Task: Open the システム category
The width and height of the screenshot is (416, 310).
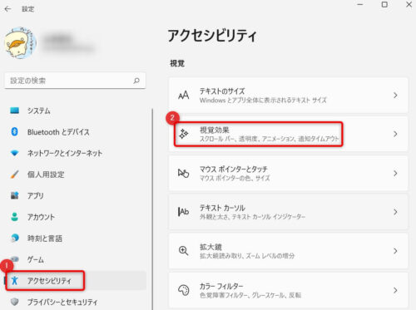Action: pos(75,111)
